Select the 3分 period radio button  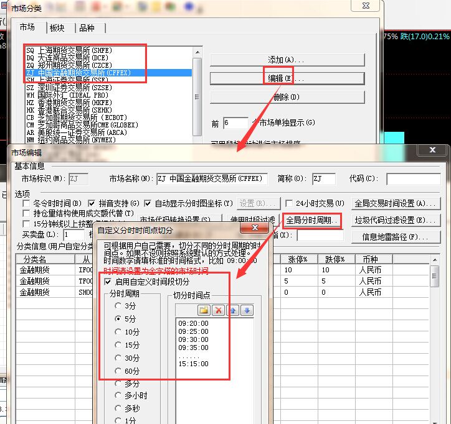click(x=118, y=305)
